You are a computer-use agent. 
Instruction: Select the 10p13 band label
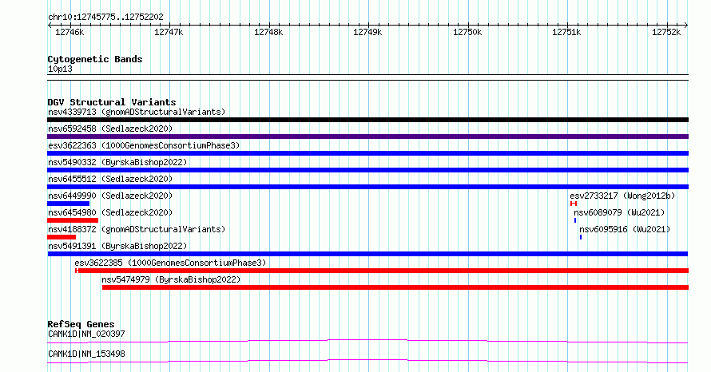click(x=60, y=69)
